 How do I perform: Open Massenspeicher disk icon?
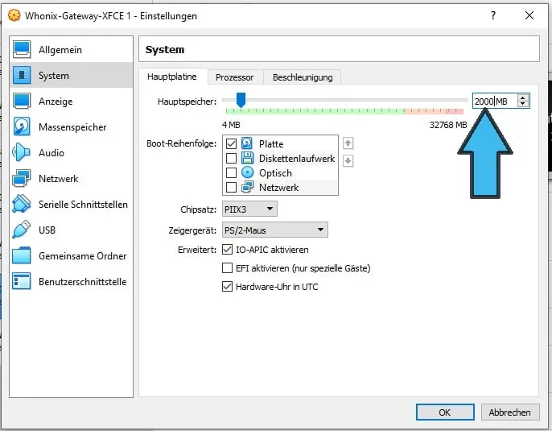tap(22, 126)
